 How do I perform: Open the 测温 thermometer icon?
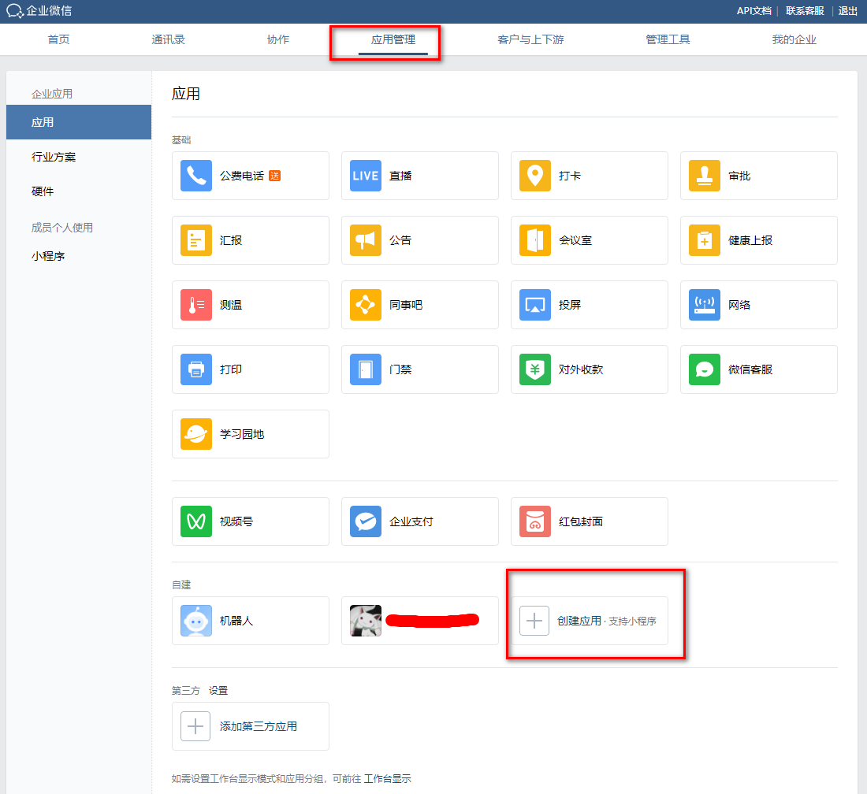pyautogui.click(x=196, y=305)
